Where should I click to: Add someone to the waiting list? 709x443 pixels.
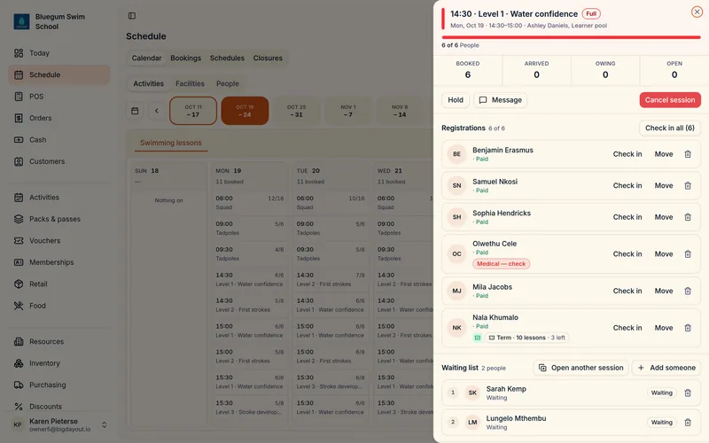point(666,368)
